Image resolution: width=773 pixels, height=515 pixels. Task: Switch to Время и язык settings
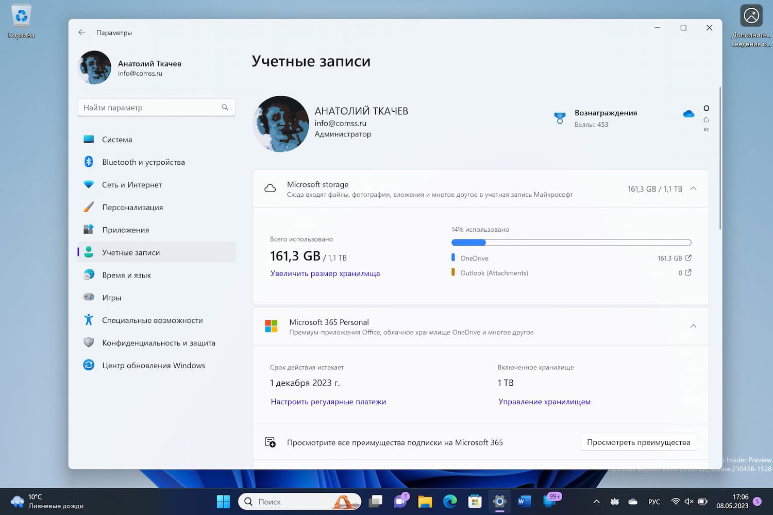[x=157, y=275]
